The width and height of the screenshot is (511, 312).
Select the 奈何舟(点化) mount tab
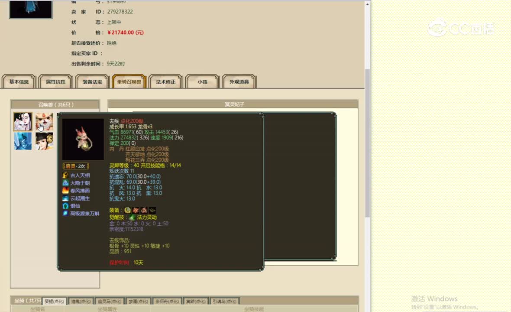[x=167, y=301]
